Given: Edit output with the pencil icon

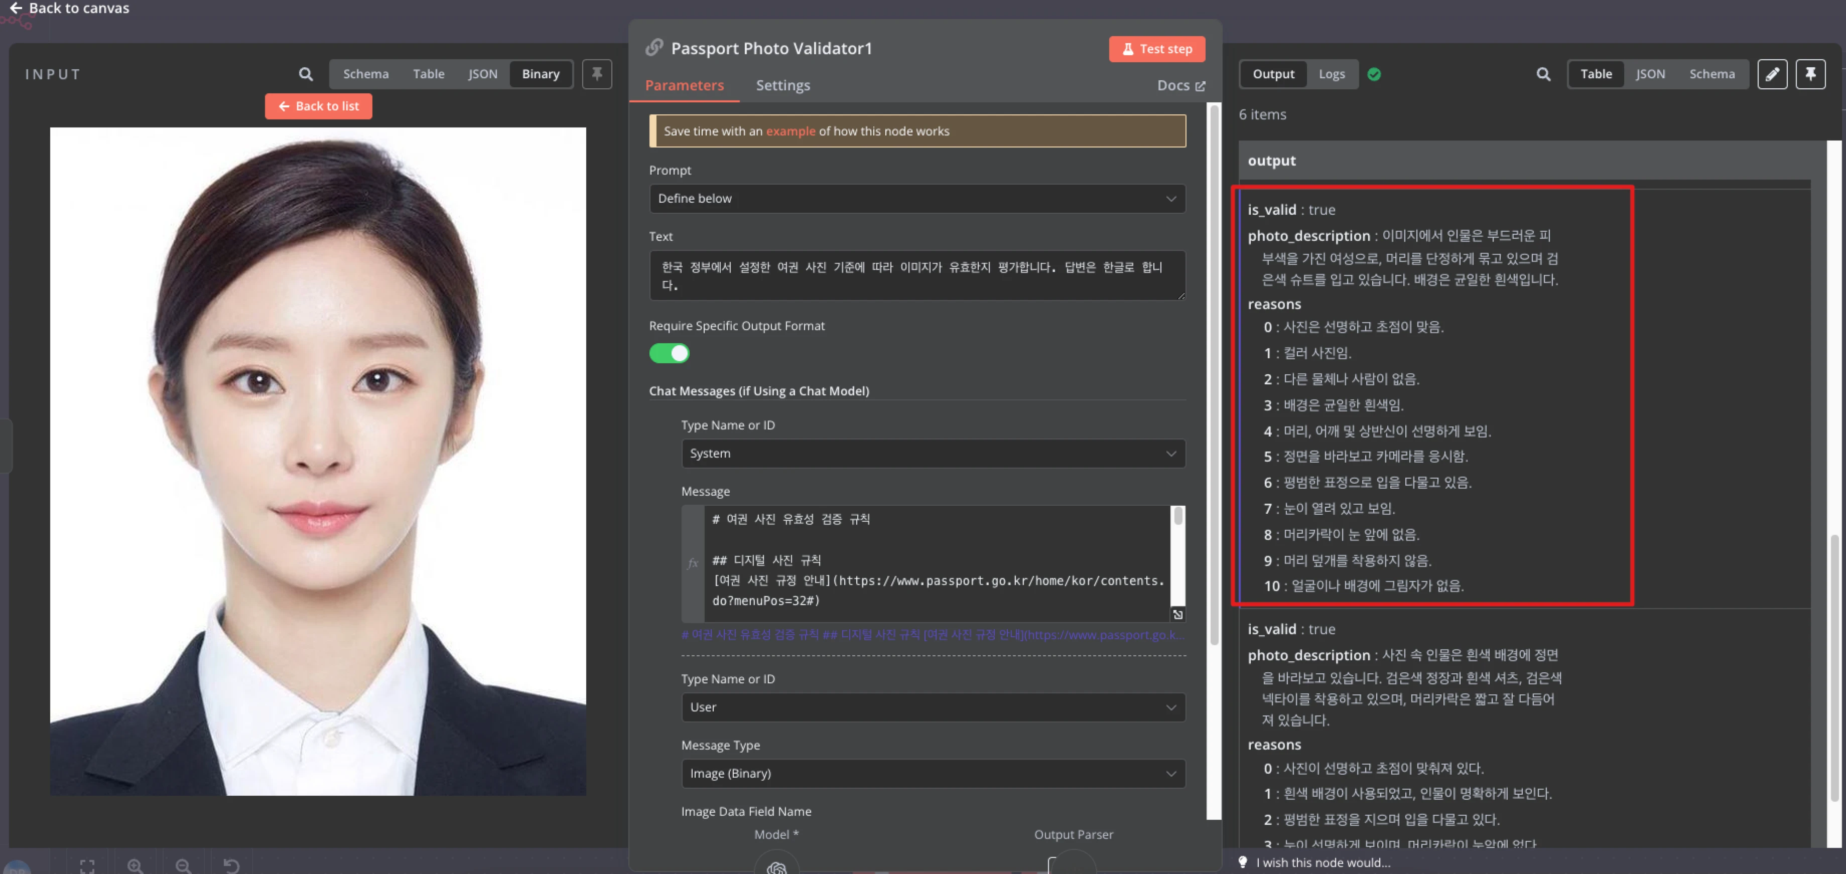Looking at the screenshot, I should point(1772,74).
